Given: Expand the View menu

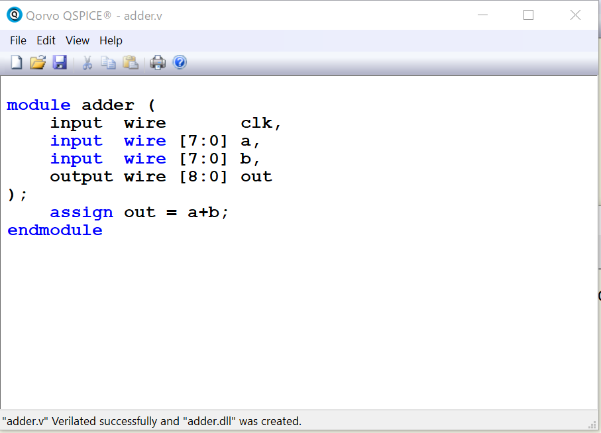Looking at the screenshot, I should (x=78, y=40).
